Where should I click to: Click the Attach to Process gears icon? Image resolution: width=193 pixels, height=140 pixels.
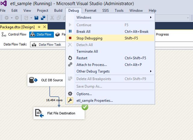70,65
